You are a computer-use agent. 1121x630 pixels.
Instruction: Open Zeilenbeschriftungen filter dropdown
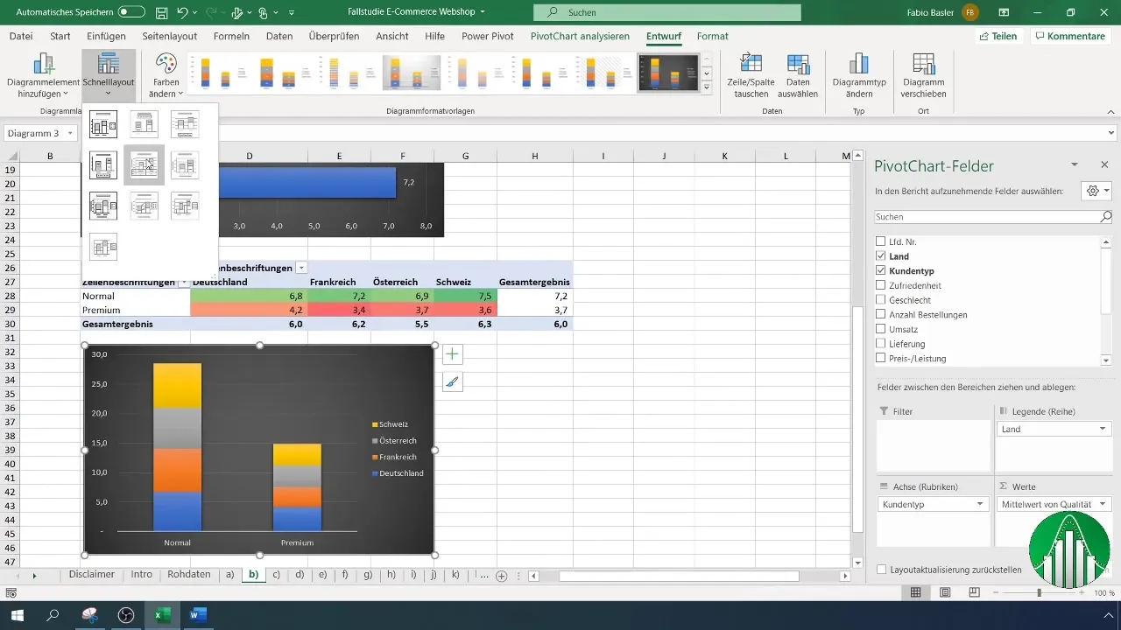tap(184, 282)
